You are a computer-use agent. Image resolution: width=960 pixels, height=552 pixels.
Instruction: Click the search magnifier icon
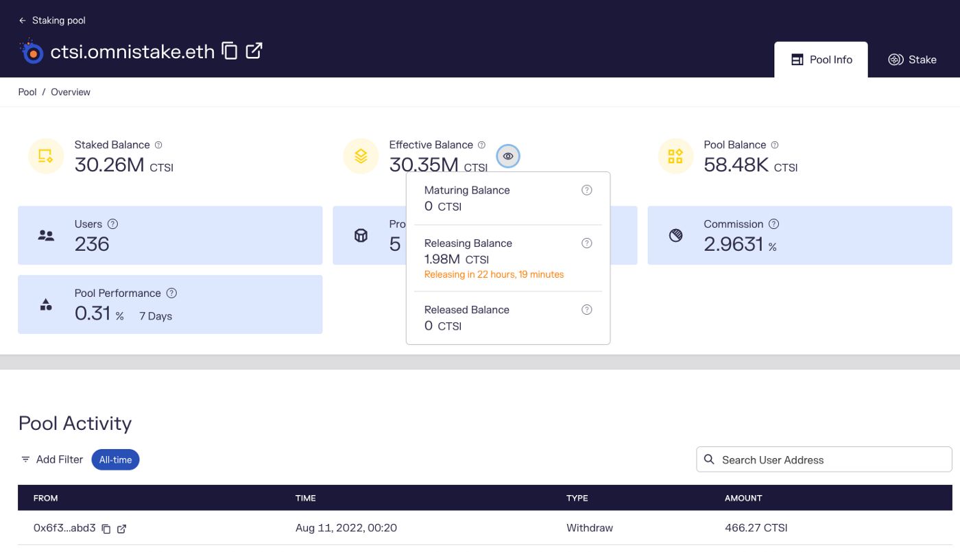709,459
